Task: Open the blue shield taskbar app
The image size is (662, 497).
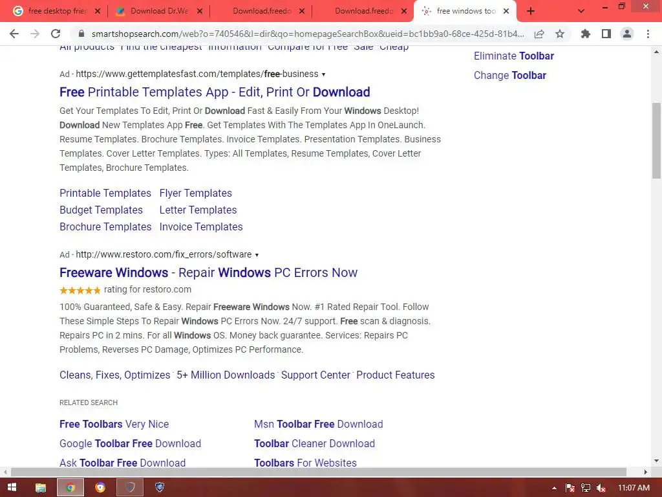Action: [160, 487]
